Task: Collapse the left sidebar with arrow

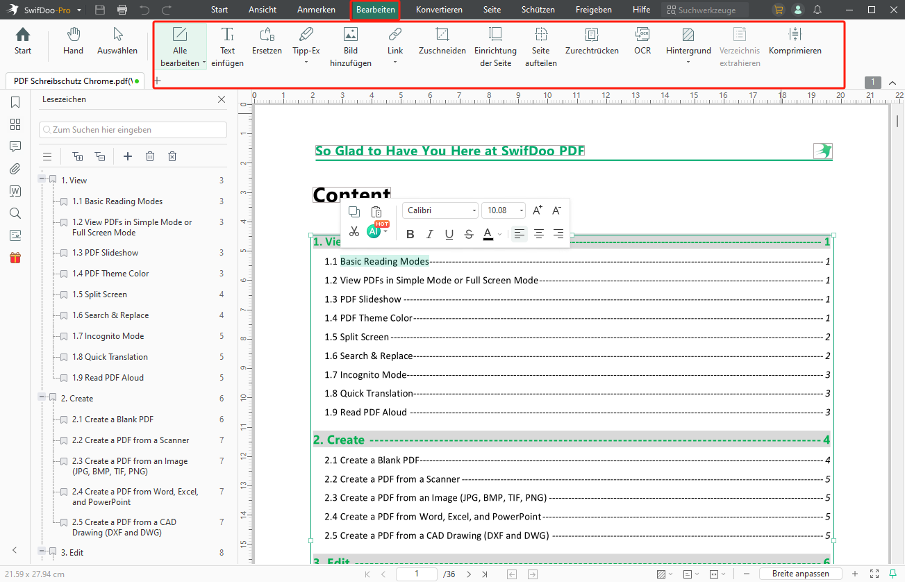Action: click(15, 550)
